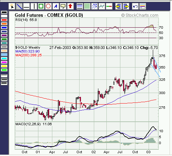Choose the orange color swatch

pos(4,24)
